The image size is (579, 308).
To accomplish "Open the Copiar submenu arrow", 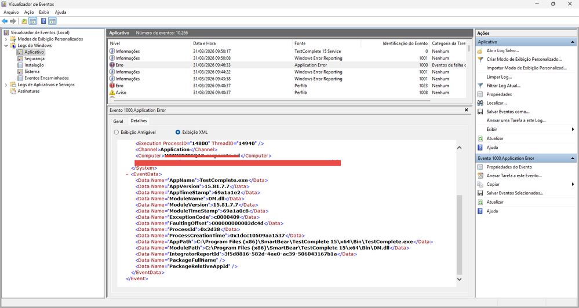I will [573, 184].
